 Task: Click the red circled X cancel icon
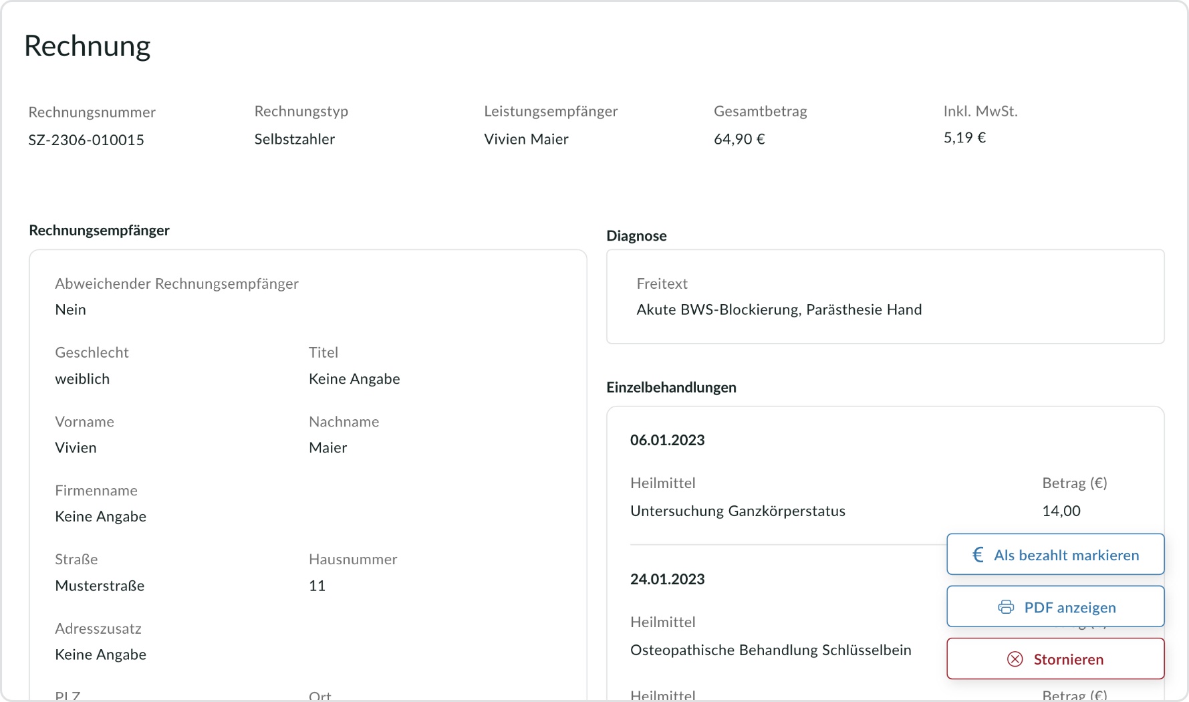1015,659
